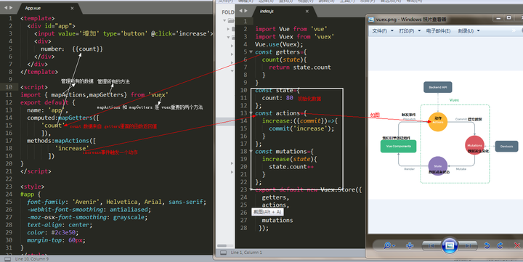Click the orange Actions circle in diagram

click(x=438, y=122)
